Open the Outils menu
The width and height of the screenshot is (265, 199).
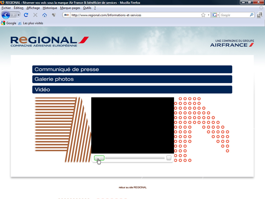[87, 8]
